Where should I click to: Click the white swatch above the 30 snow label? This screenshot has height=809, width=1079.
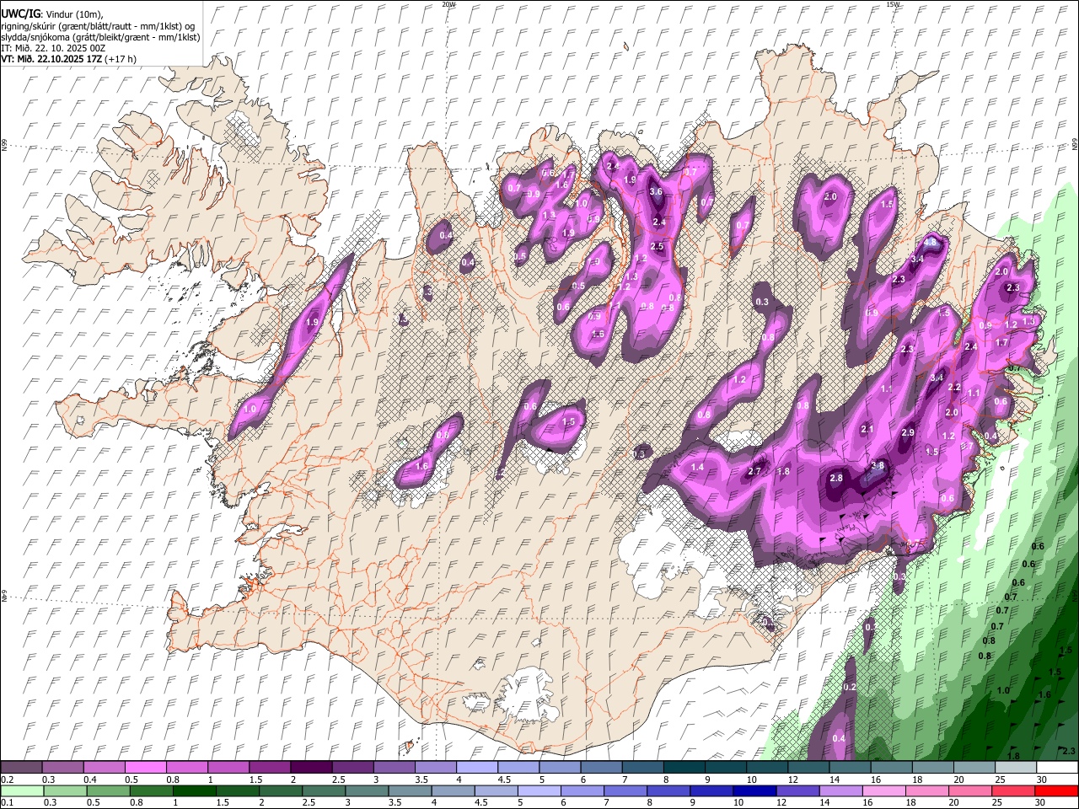point(1056,768)
